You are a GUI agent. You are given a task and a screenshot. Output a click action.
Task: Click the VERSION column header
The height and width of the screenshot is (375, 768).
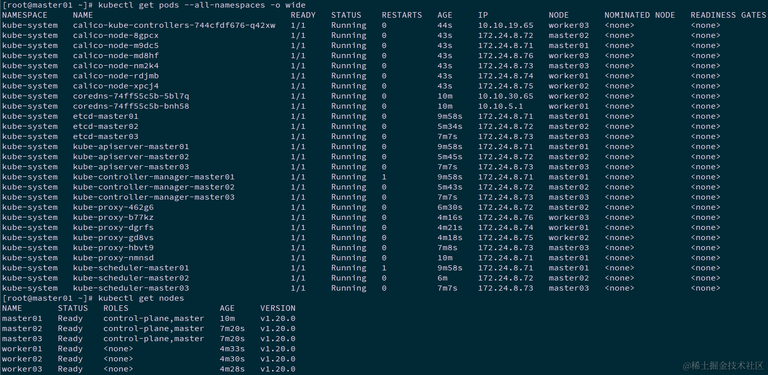click(278, 308)
